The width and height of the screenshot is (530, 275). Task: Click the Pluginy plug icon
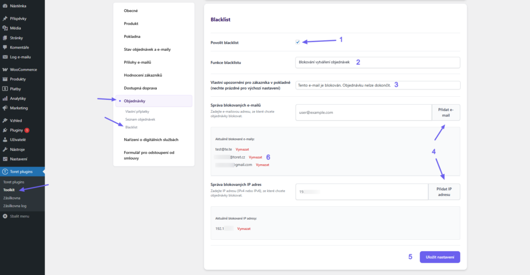click(5, 130)
